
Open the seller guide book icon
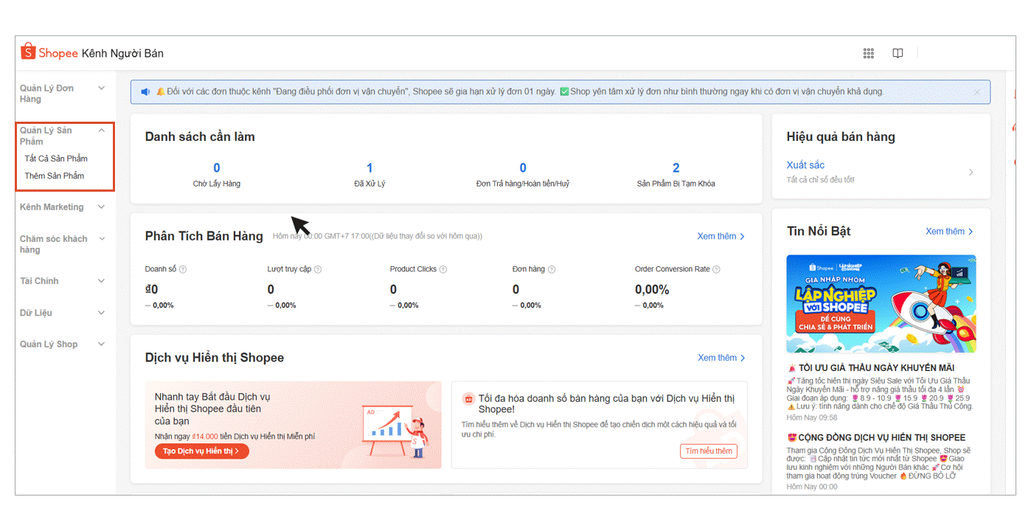click(x=898, y=53)
